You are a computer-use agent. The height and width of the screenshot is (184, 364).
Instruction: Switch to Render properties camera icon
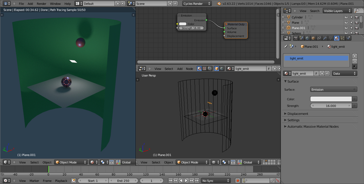click(x=295, y=38)
